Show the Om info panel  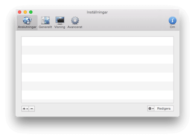[x=172, y=23]
